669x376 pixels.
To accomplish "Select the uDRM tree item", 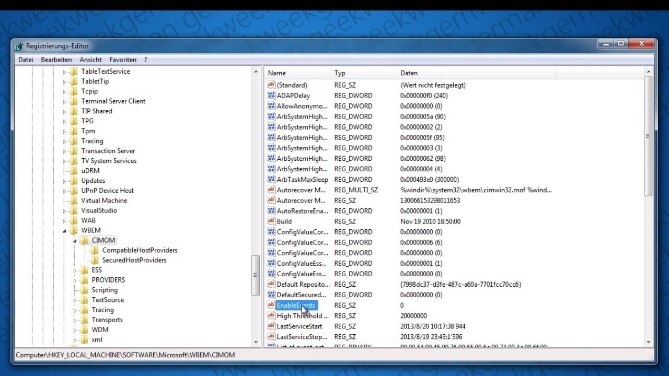I will [90, 171].
